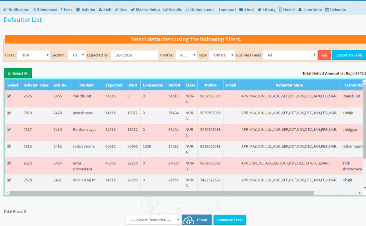This screenshot has height=226, width=366.
Task: Click the Scholar group icon
Action: click(78, 9)
